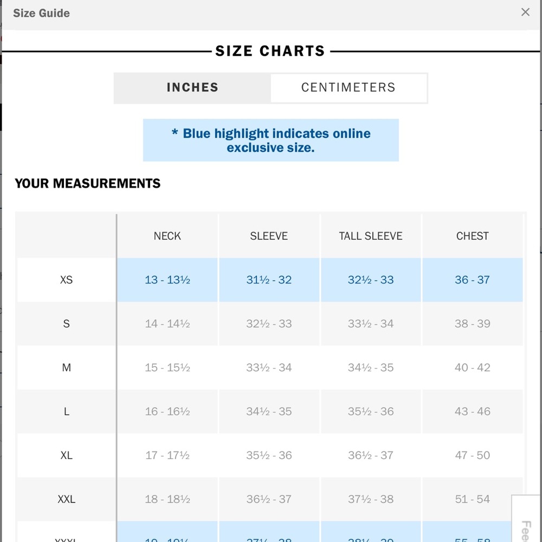Click the Sleeve column header

point(269,236)
